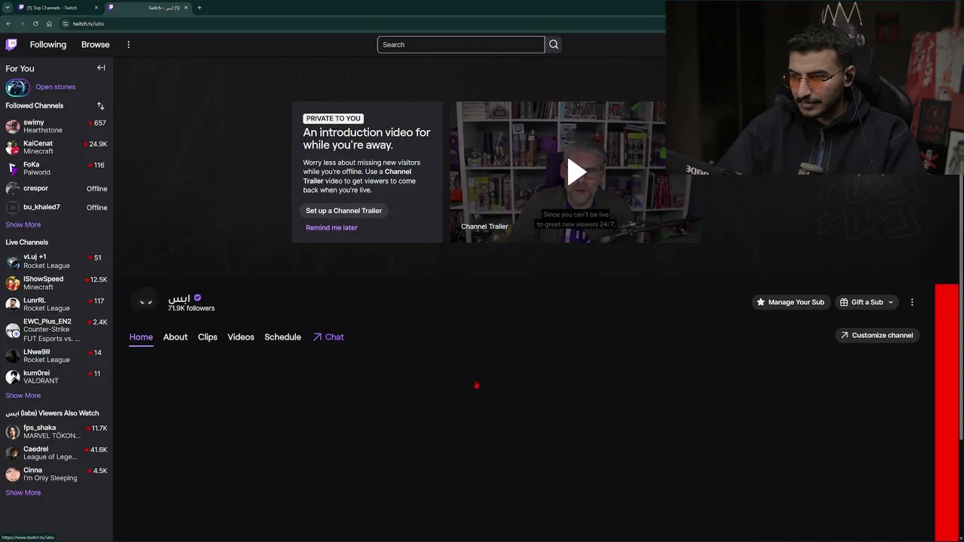964x542 pixels.
Task: Click the browser home icon
Action: pos(49,23)
